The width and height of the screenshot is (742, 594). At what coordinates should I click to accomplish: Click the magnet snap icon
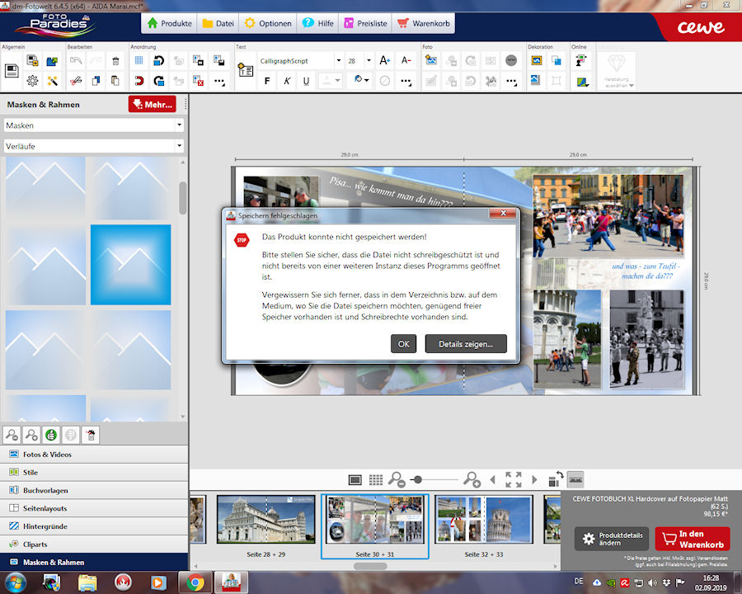[x=139, y=81]
